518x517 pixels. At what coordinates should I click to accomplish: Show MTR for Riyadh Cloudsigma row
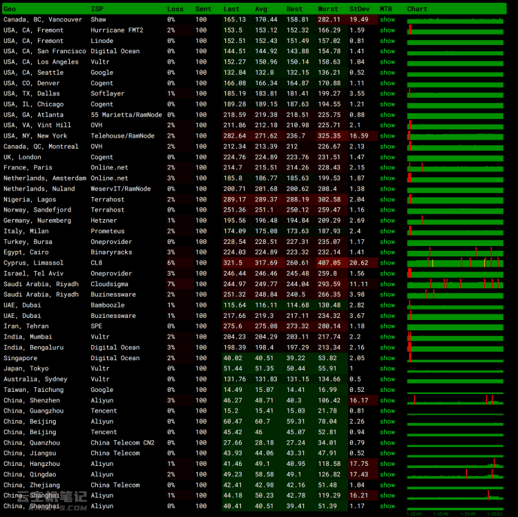click(x=387, y=284)
